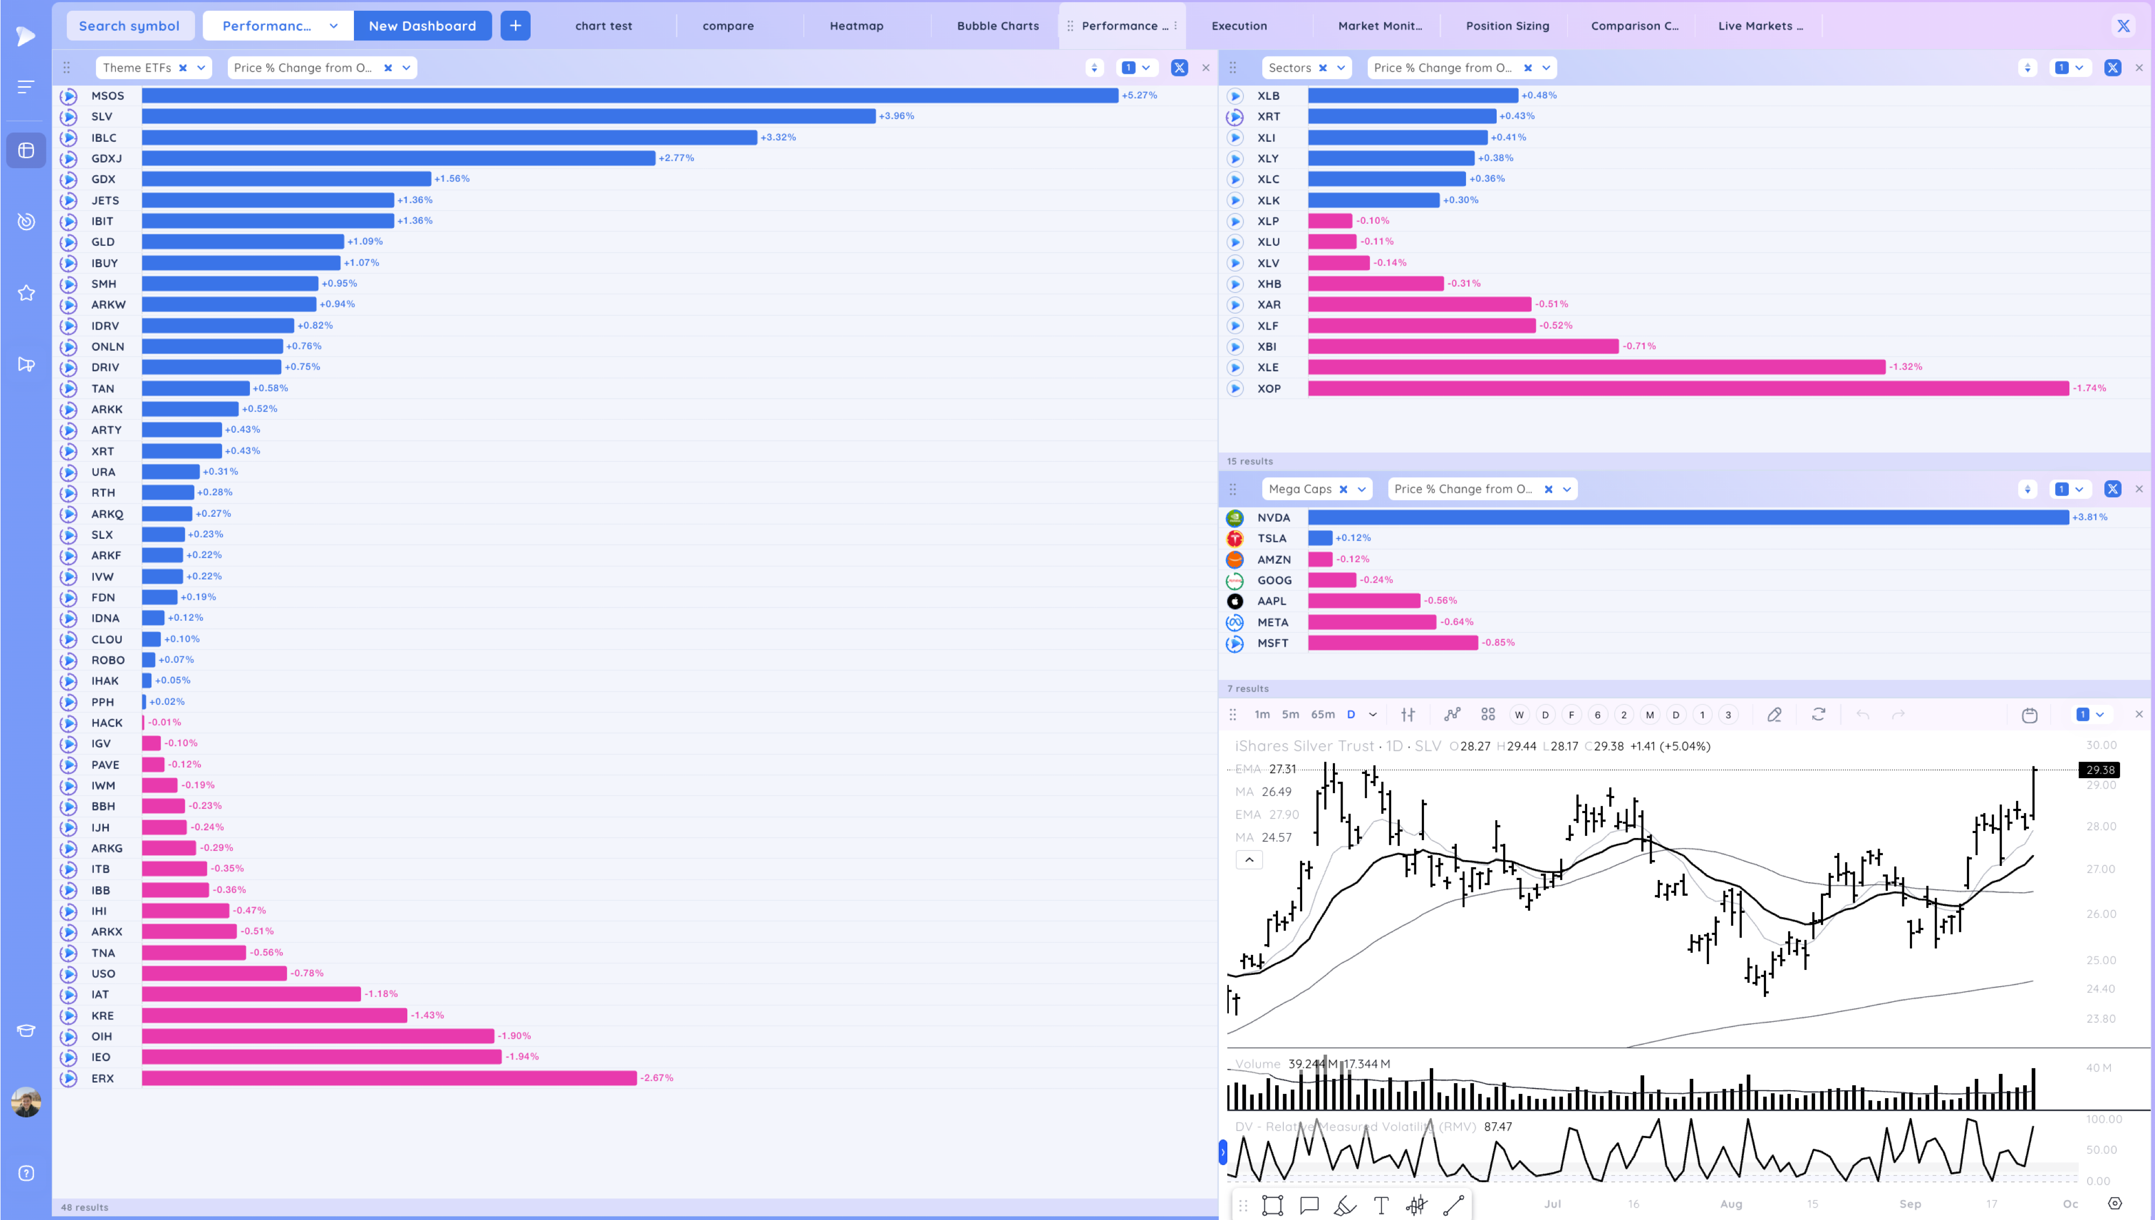Click the Search symbol field
The height and width of the screenshot is (1220, 2155).
click(129, 26)
